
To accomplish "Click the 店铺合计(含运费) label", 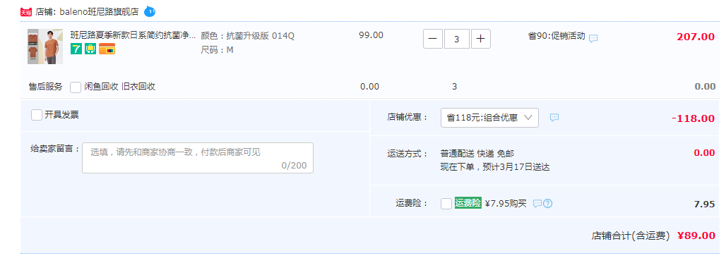I will point(631,236).
